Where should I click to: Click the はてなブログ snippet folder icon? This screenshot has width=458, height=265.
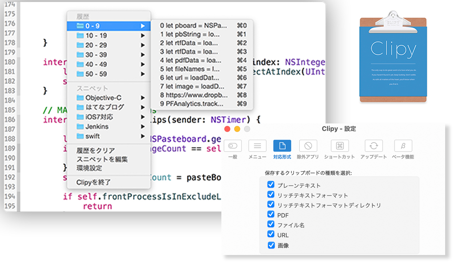click(80, 107)
